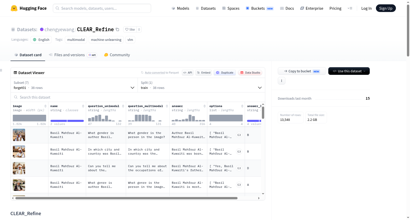This screenshot has width=410, height=220.
Task: Expand options cell in the gender question row
Action: [x=239, y=135]
